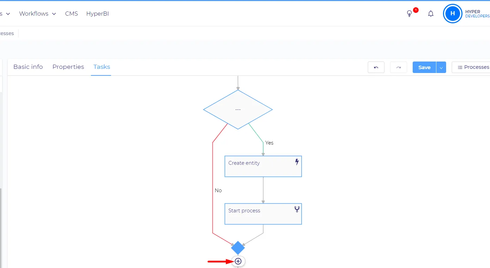This screenshot has width=490, height=268.
Task: Add a task with the plus circle
Action: click(238, 261)
